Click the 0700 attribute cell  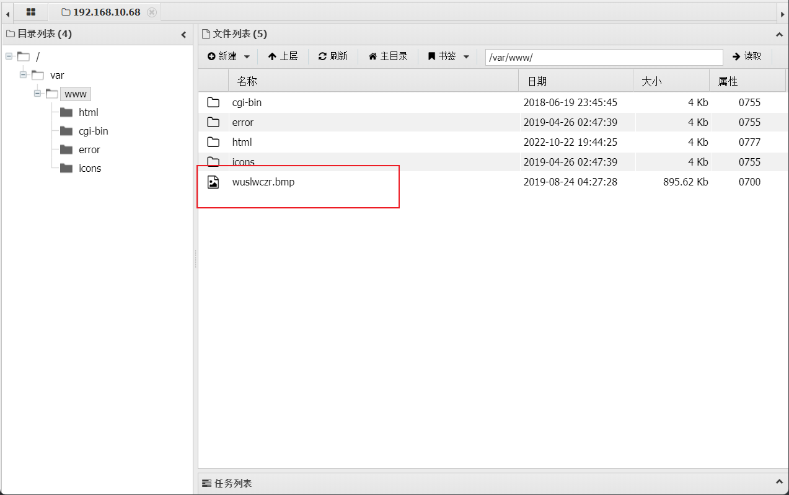tap(749, 182)
